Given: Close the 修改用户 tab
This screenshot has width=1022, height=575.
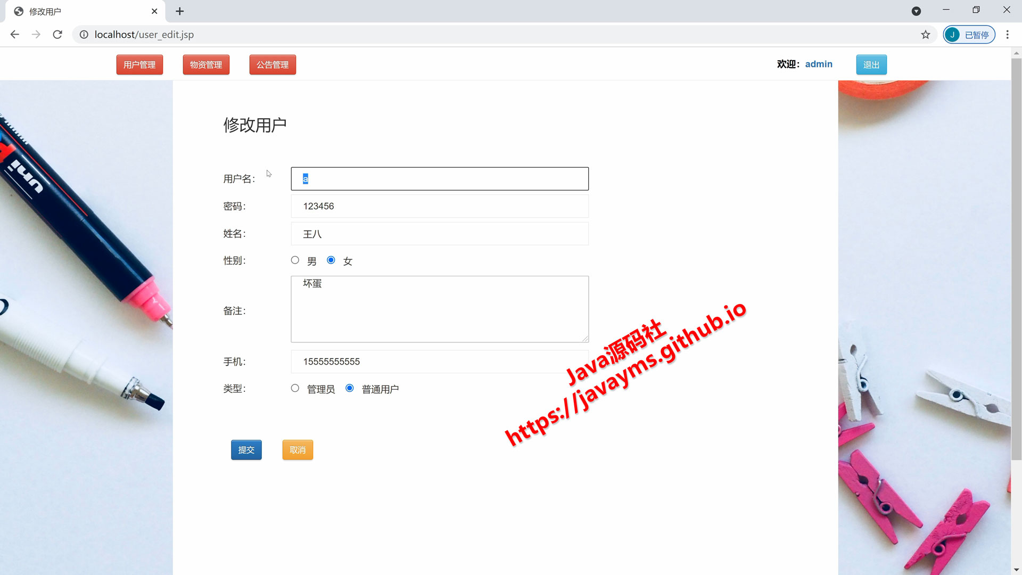Looking at the screenshot, I should tap(154, 11).
